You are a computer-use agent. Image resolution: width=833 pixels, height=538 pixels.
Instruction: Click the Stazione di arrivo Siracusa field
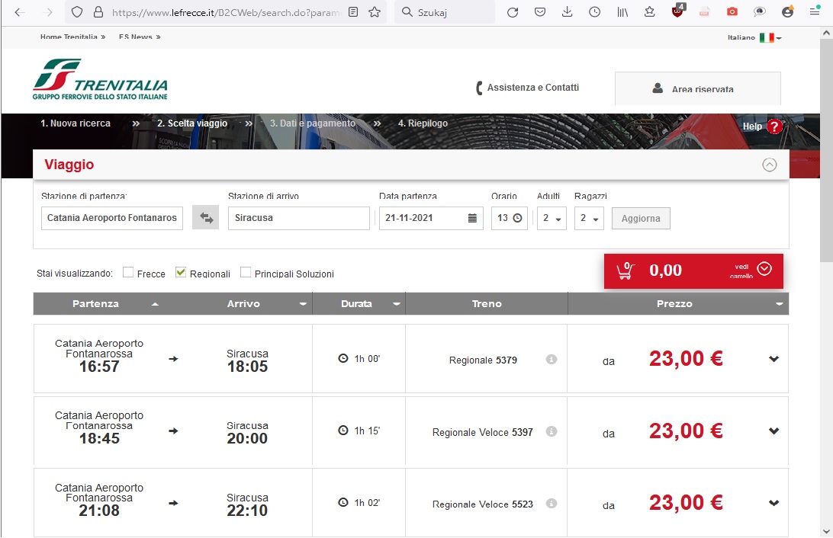coord(298,218)
